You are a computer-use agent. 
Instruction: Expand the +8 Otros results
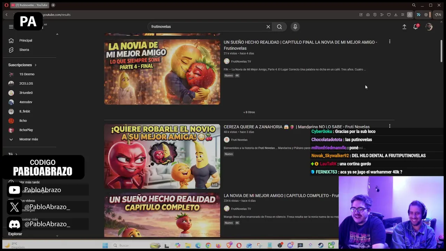(249, 112)
